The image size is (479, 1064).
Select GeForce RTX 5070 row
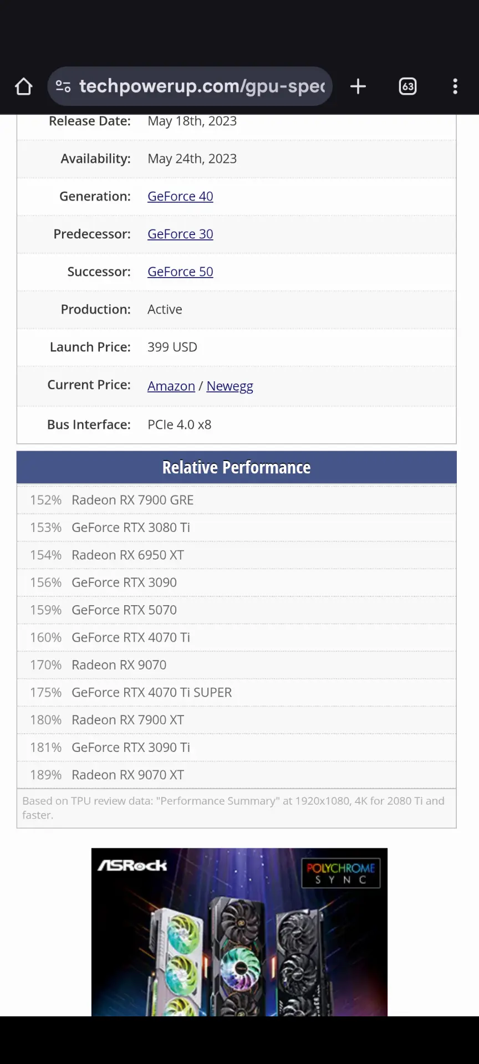coord(124,610)
